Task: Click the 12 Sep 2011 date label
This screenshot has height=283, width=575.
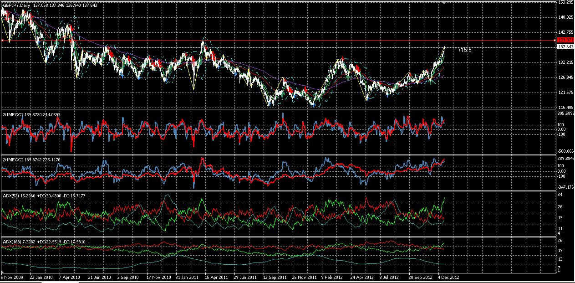Action: coord(274,277)
